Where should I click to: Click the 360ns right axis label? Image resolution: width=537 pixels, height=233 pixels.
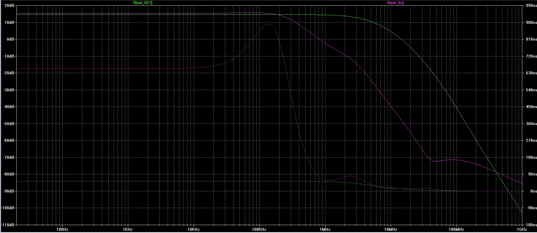tap(531, 124)
